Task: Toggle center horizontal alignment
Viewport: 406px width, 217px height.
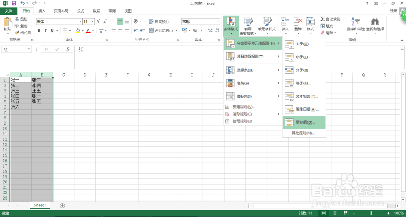Action: pyautogui.click(x=120, y=31)
